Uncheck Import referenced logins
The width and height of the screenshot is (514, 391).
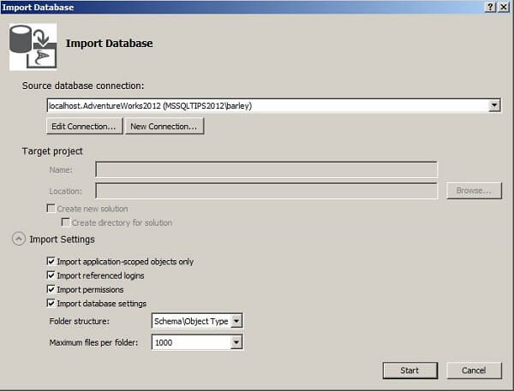tap(51, 275)
